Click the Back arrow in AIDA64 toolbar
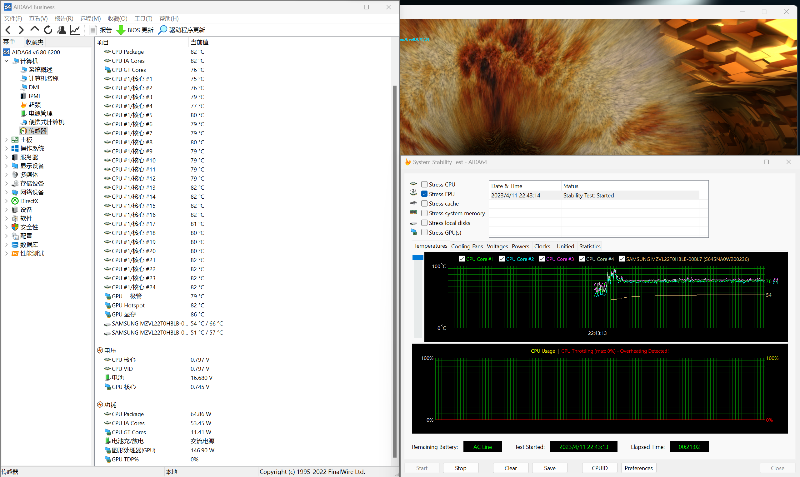The height and width of the screenshot is (477, 800). pyautogui.click(x=8, y=30)
